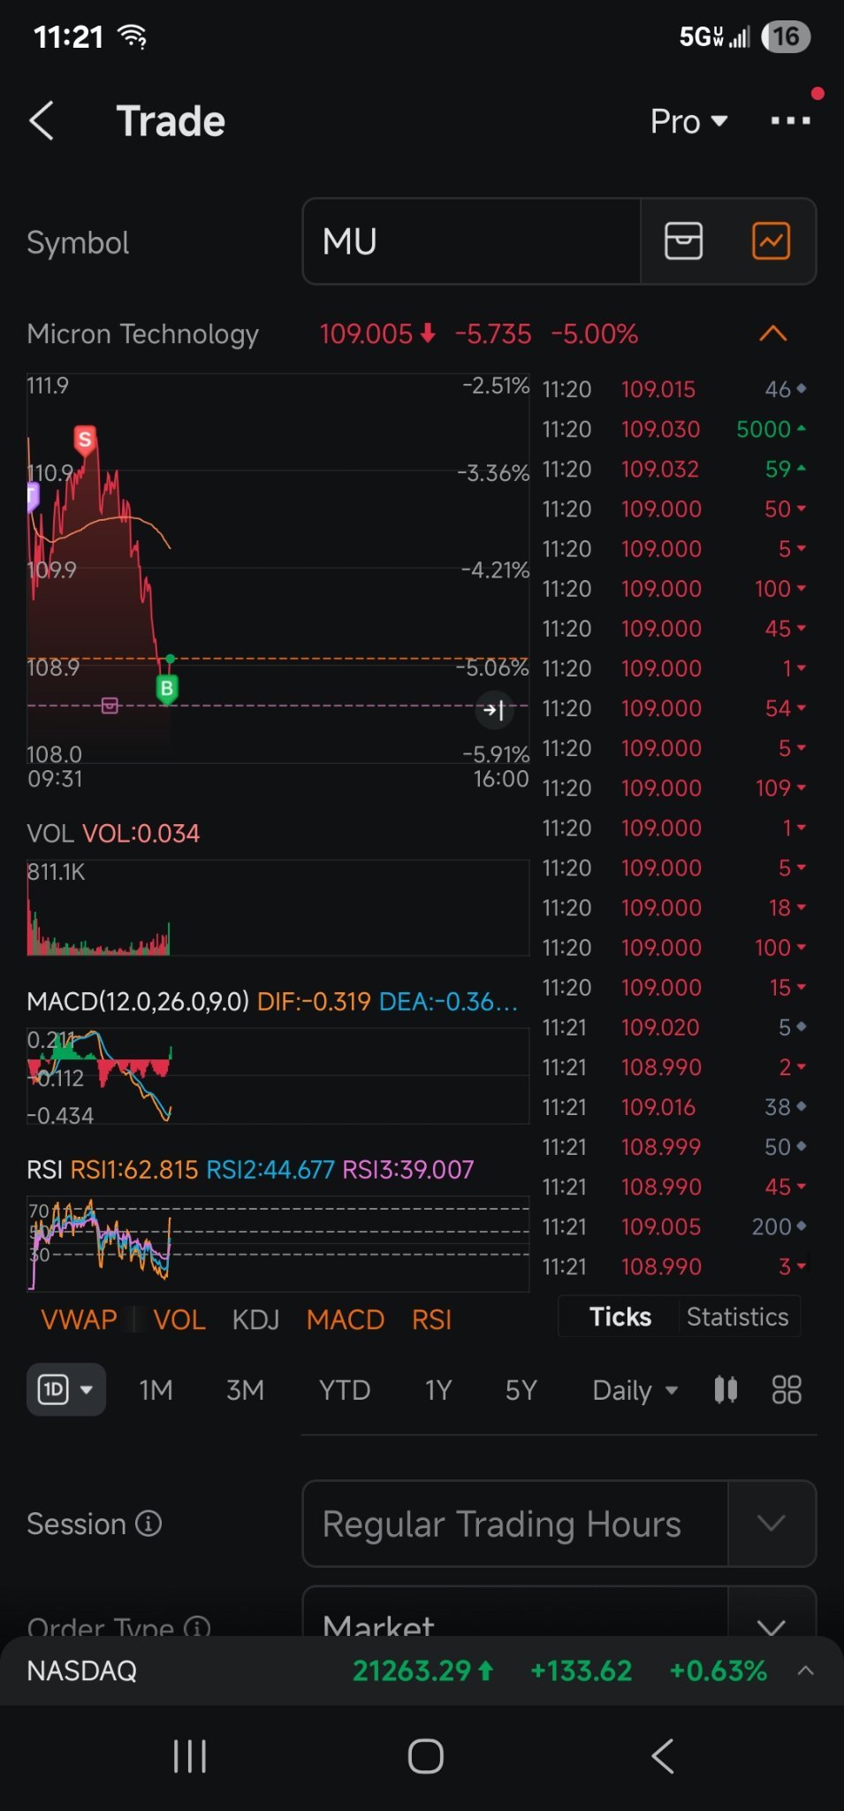The height and width of the screenshot is (1811, 844).
Task: Select the 3M time range
Action: coord(245,1390)
